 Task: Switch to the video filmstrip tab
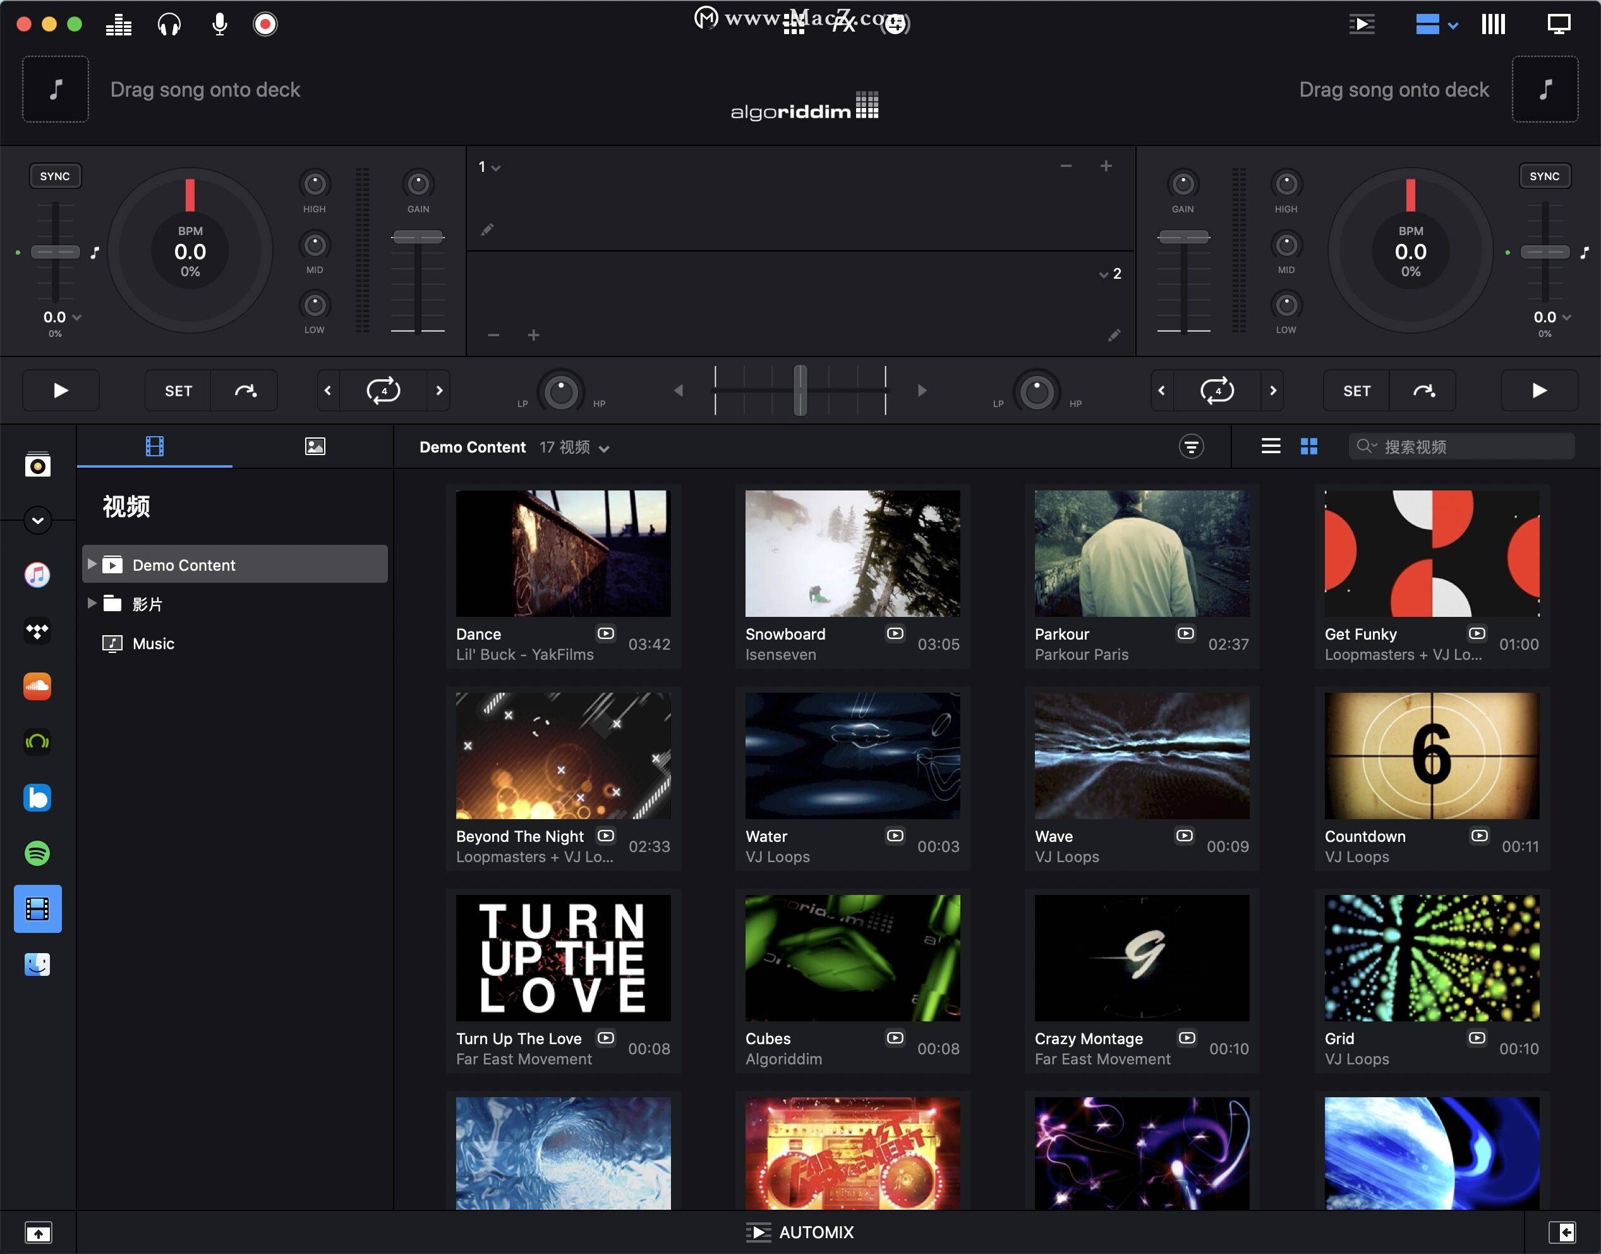point(155,446)
